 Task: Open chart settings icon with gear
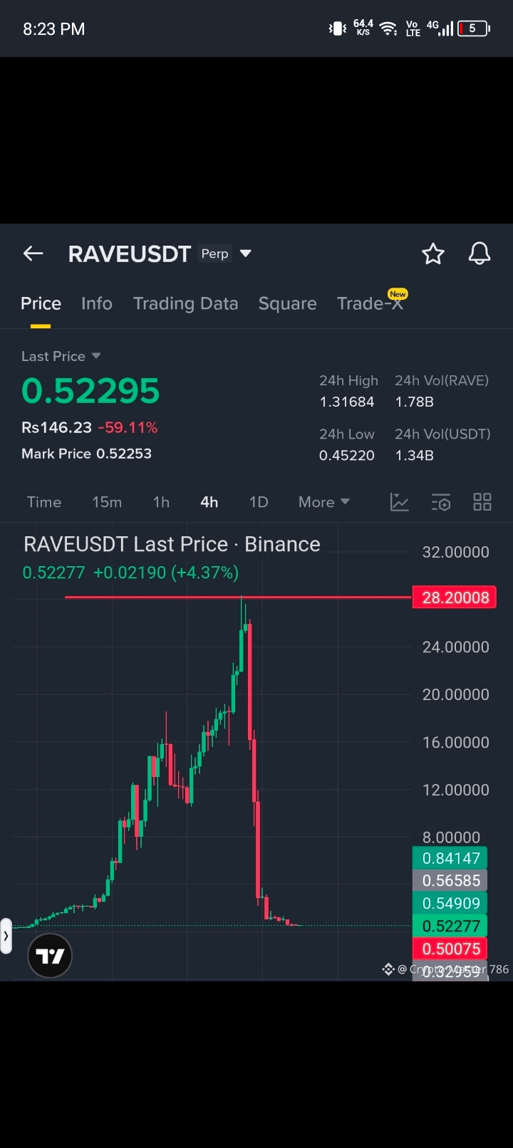(x=441, y=502)
